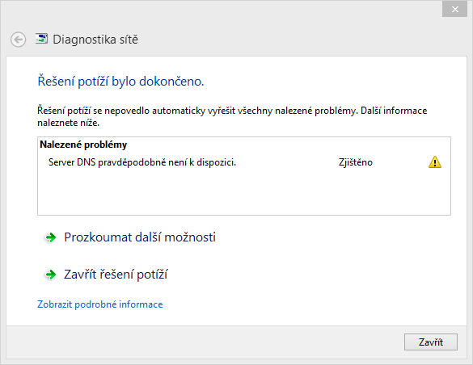Click the Zavřít button

(431, 342)
